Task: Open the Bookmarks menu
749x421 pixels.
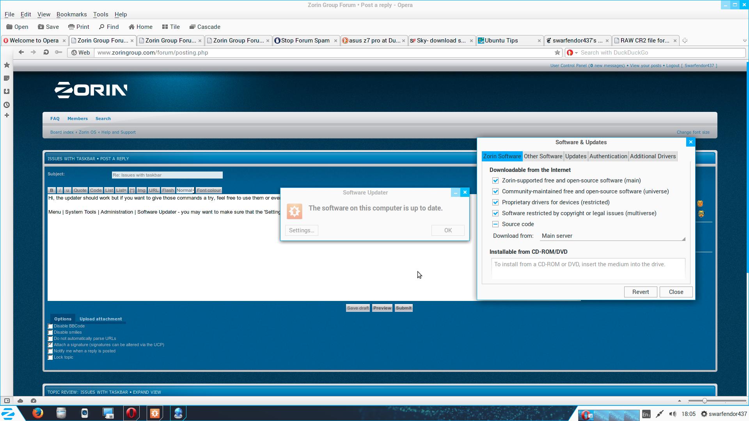Action: point(71,14)
